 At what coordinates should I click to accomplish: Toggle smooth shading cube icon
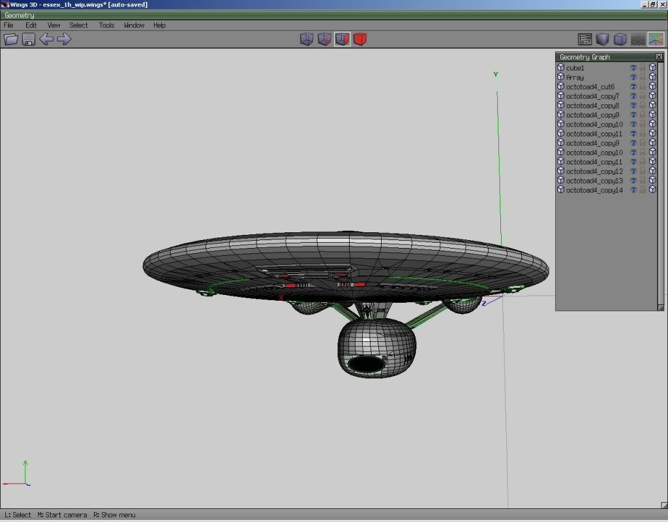[602, 39]
